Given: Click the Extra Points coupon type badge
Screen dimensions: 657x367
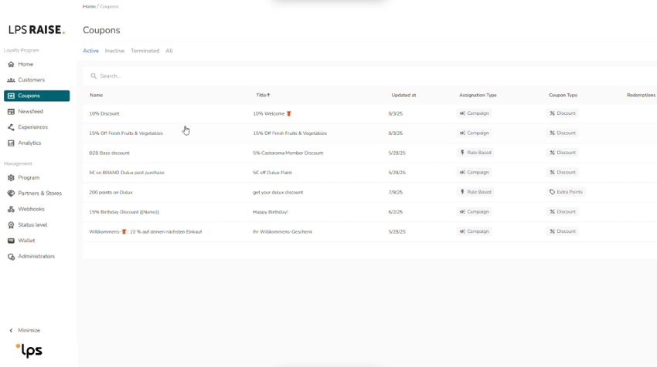Looking at the screenshot, I should [x=566, y=192].
